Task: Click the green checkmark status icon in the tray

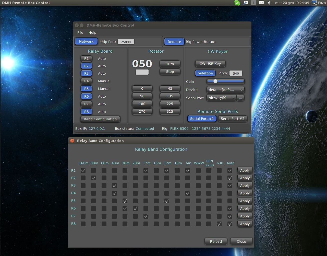Action: click(237, 3)
